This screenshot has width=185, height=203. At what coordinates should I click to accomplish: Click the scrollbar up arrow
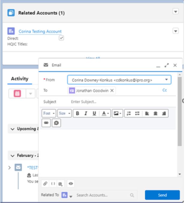click(180, 75)
